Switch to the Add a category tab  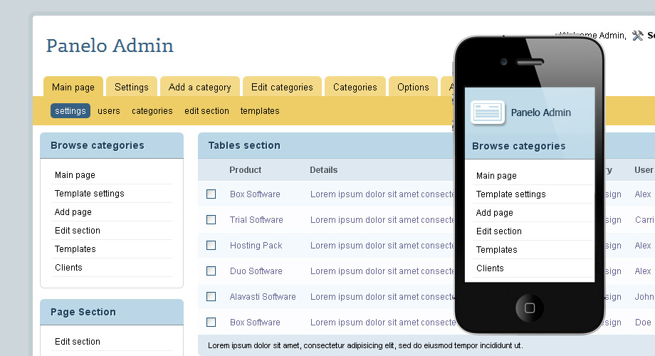(199, 87)
